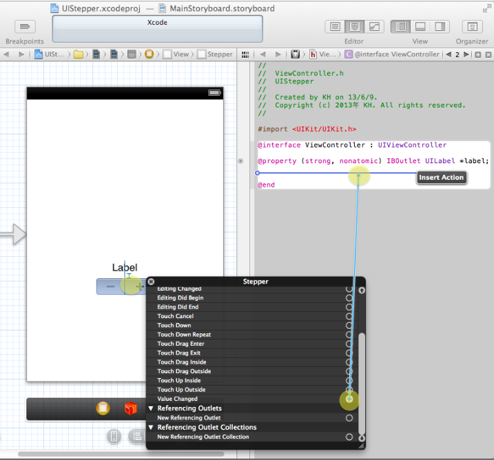Open the View breadcrumb in jump bar
494x460 pixels.
(x=176, y=54)
